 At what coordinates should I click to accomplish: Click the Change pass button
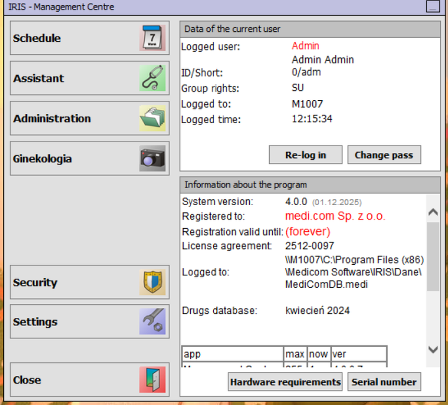[384, 155]
